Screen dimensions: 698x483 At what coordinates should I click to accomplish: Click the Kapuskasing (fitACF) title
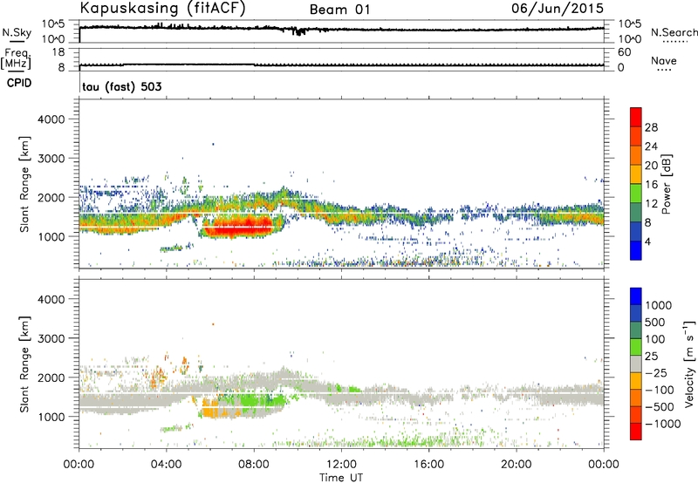click(x=162, y=9)
